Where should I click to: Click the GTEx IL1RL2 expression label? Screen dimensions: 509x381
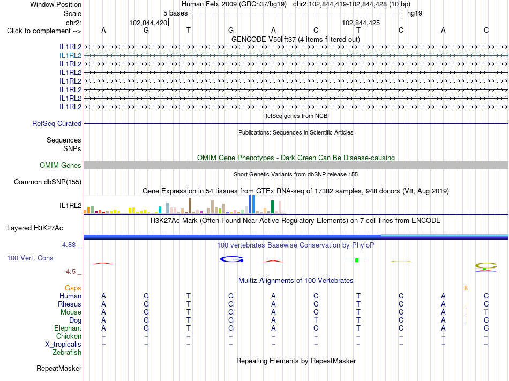click(70, 205)
